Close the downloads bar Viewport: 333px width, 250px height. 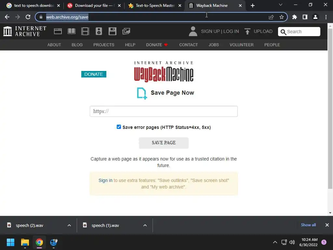pyautogui.click(x=327, y=225)
